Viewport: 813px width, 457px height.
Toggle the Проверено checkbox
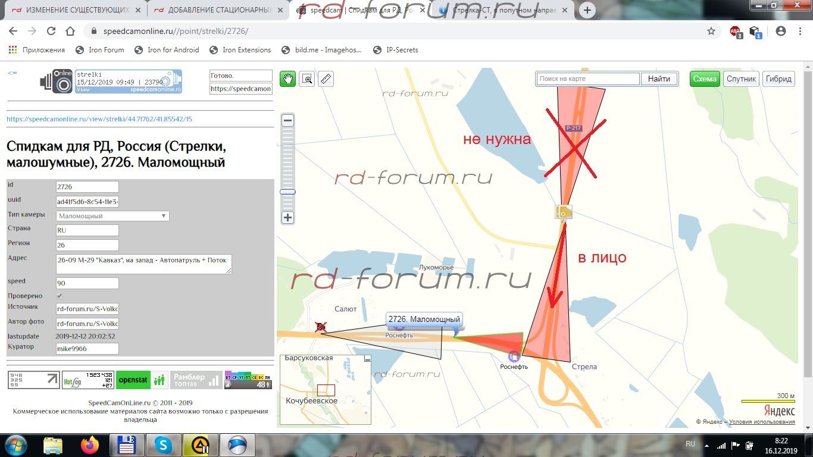[x=60, y=296]
